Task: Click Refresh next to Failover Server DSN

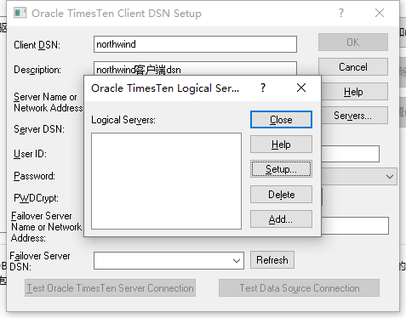Action: [272, 260]
